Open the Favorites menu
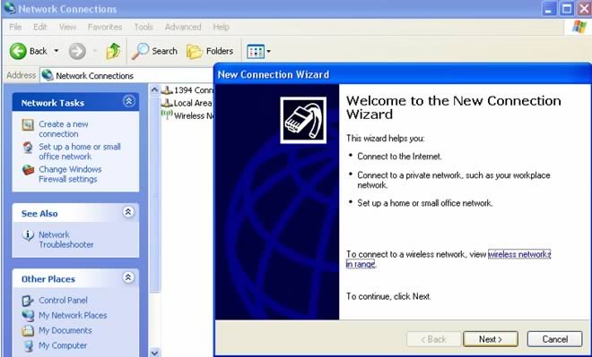This screenshot has height=357, width=592. [x=105, y=27]
